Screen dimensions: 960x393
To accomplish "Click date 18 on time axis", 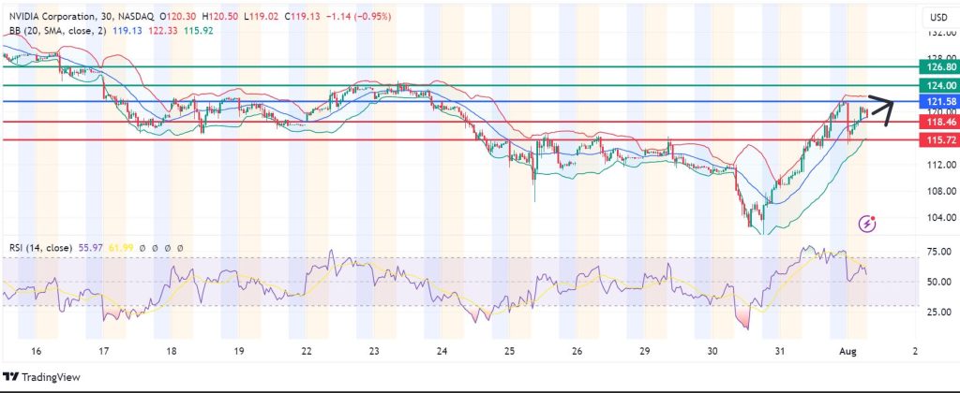I will coord(172,352).
